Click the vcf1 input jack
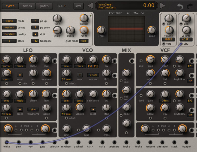 (164, 44)
